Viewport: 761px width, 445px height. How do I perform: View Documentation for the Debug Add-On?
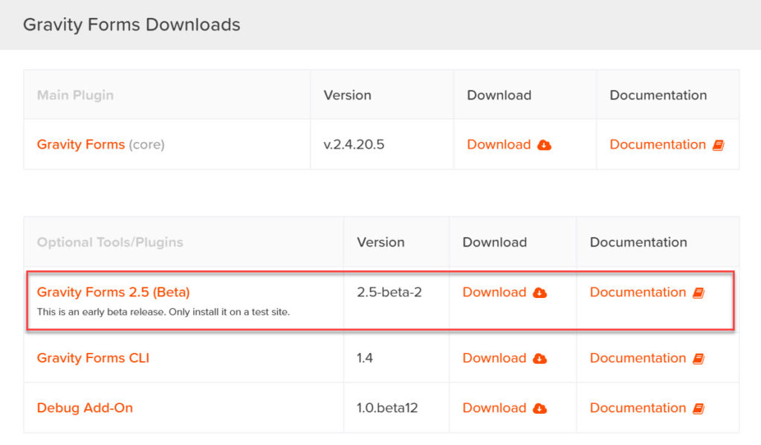coord(638,407)
